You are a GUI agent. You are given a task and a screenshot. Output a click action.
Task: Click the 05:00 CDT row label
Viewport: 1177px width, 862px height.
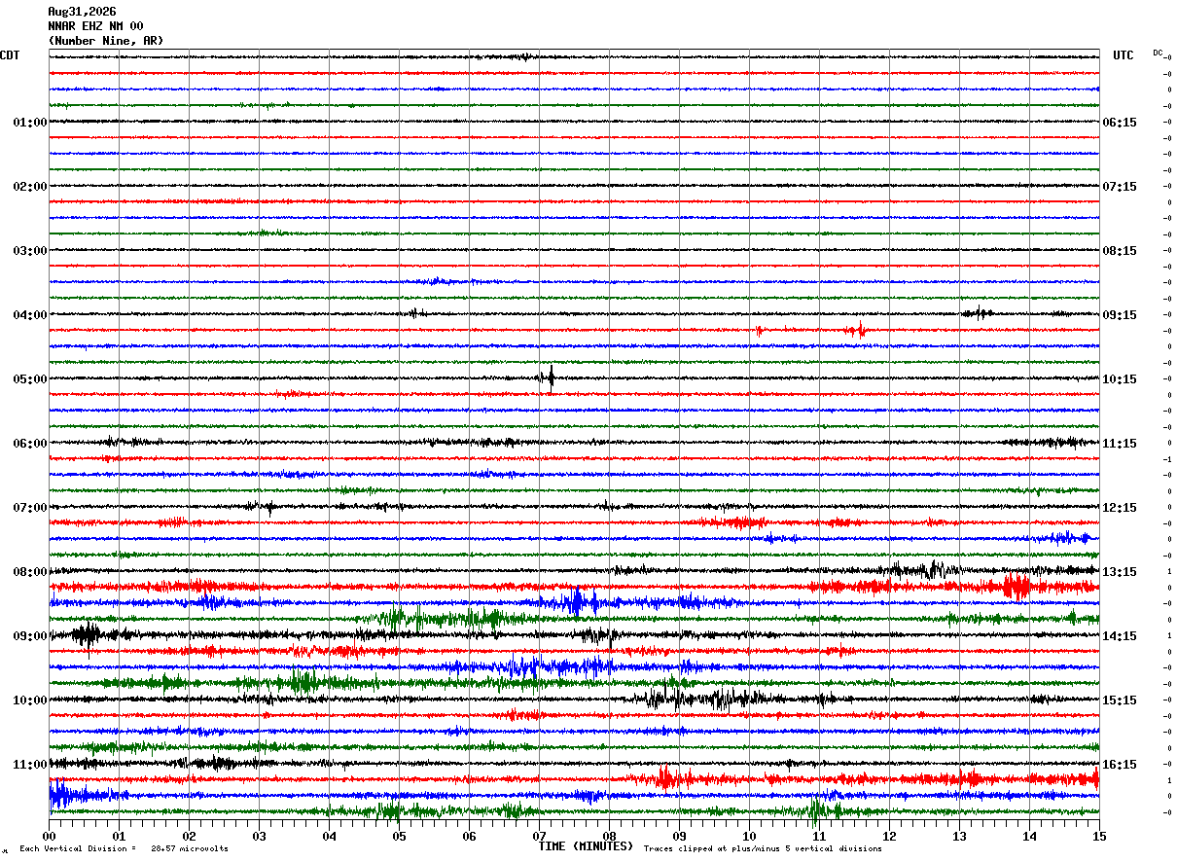pyautogui.click(x=30, y=379)
